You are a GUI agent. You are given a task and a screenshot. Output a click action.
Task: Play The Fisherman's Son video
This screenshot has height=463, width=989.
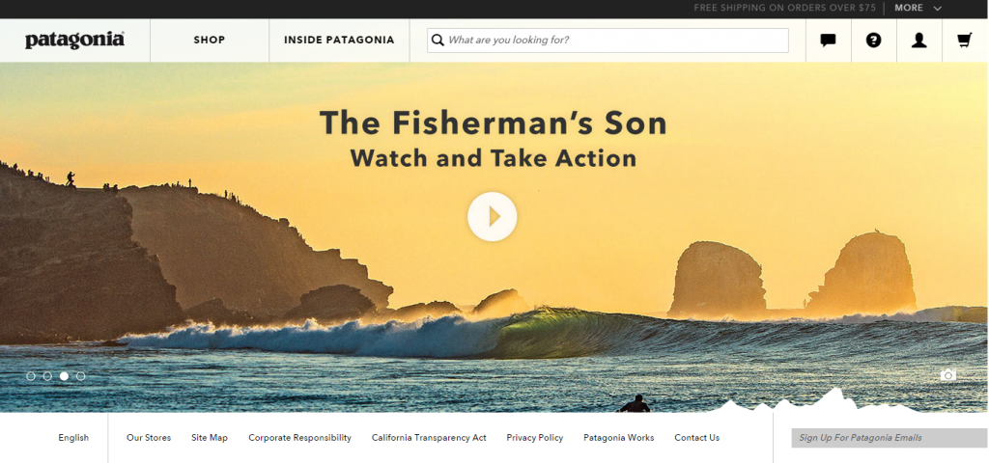[492, 217]
